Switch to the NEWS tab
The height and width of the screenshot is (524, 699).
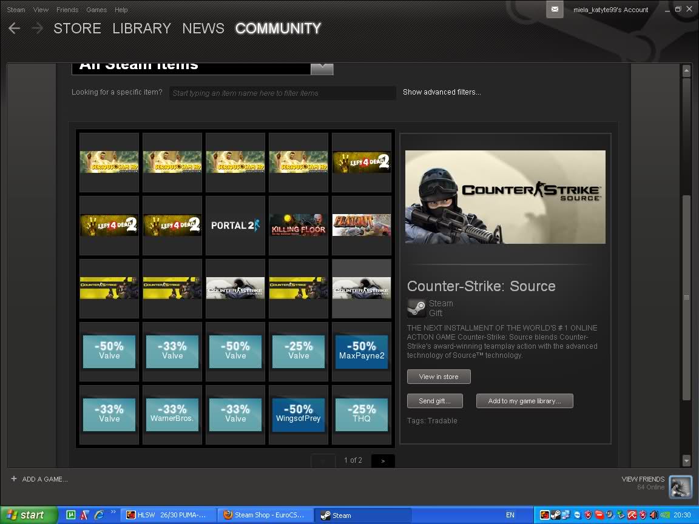tap(203, 29)
